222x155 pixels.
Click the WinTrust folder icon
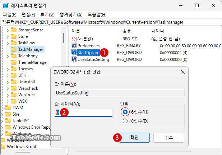(x=14, y=95)
